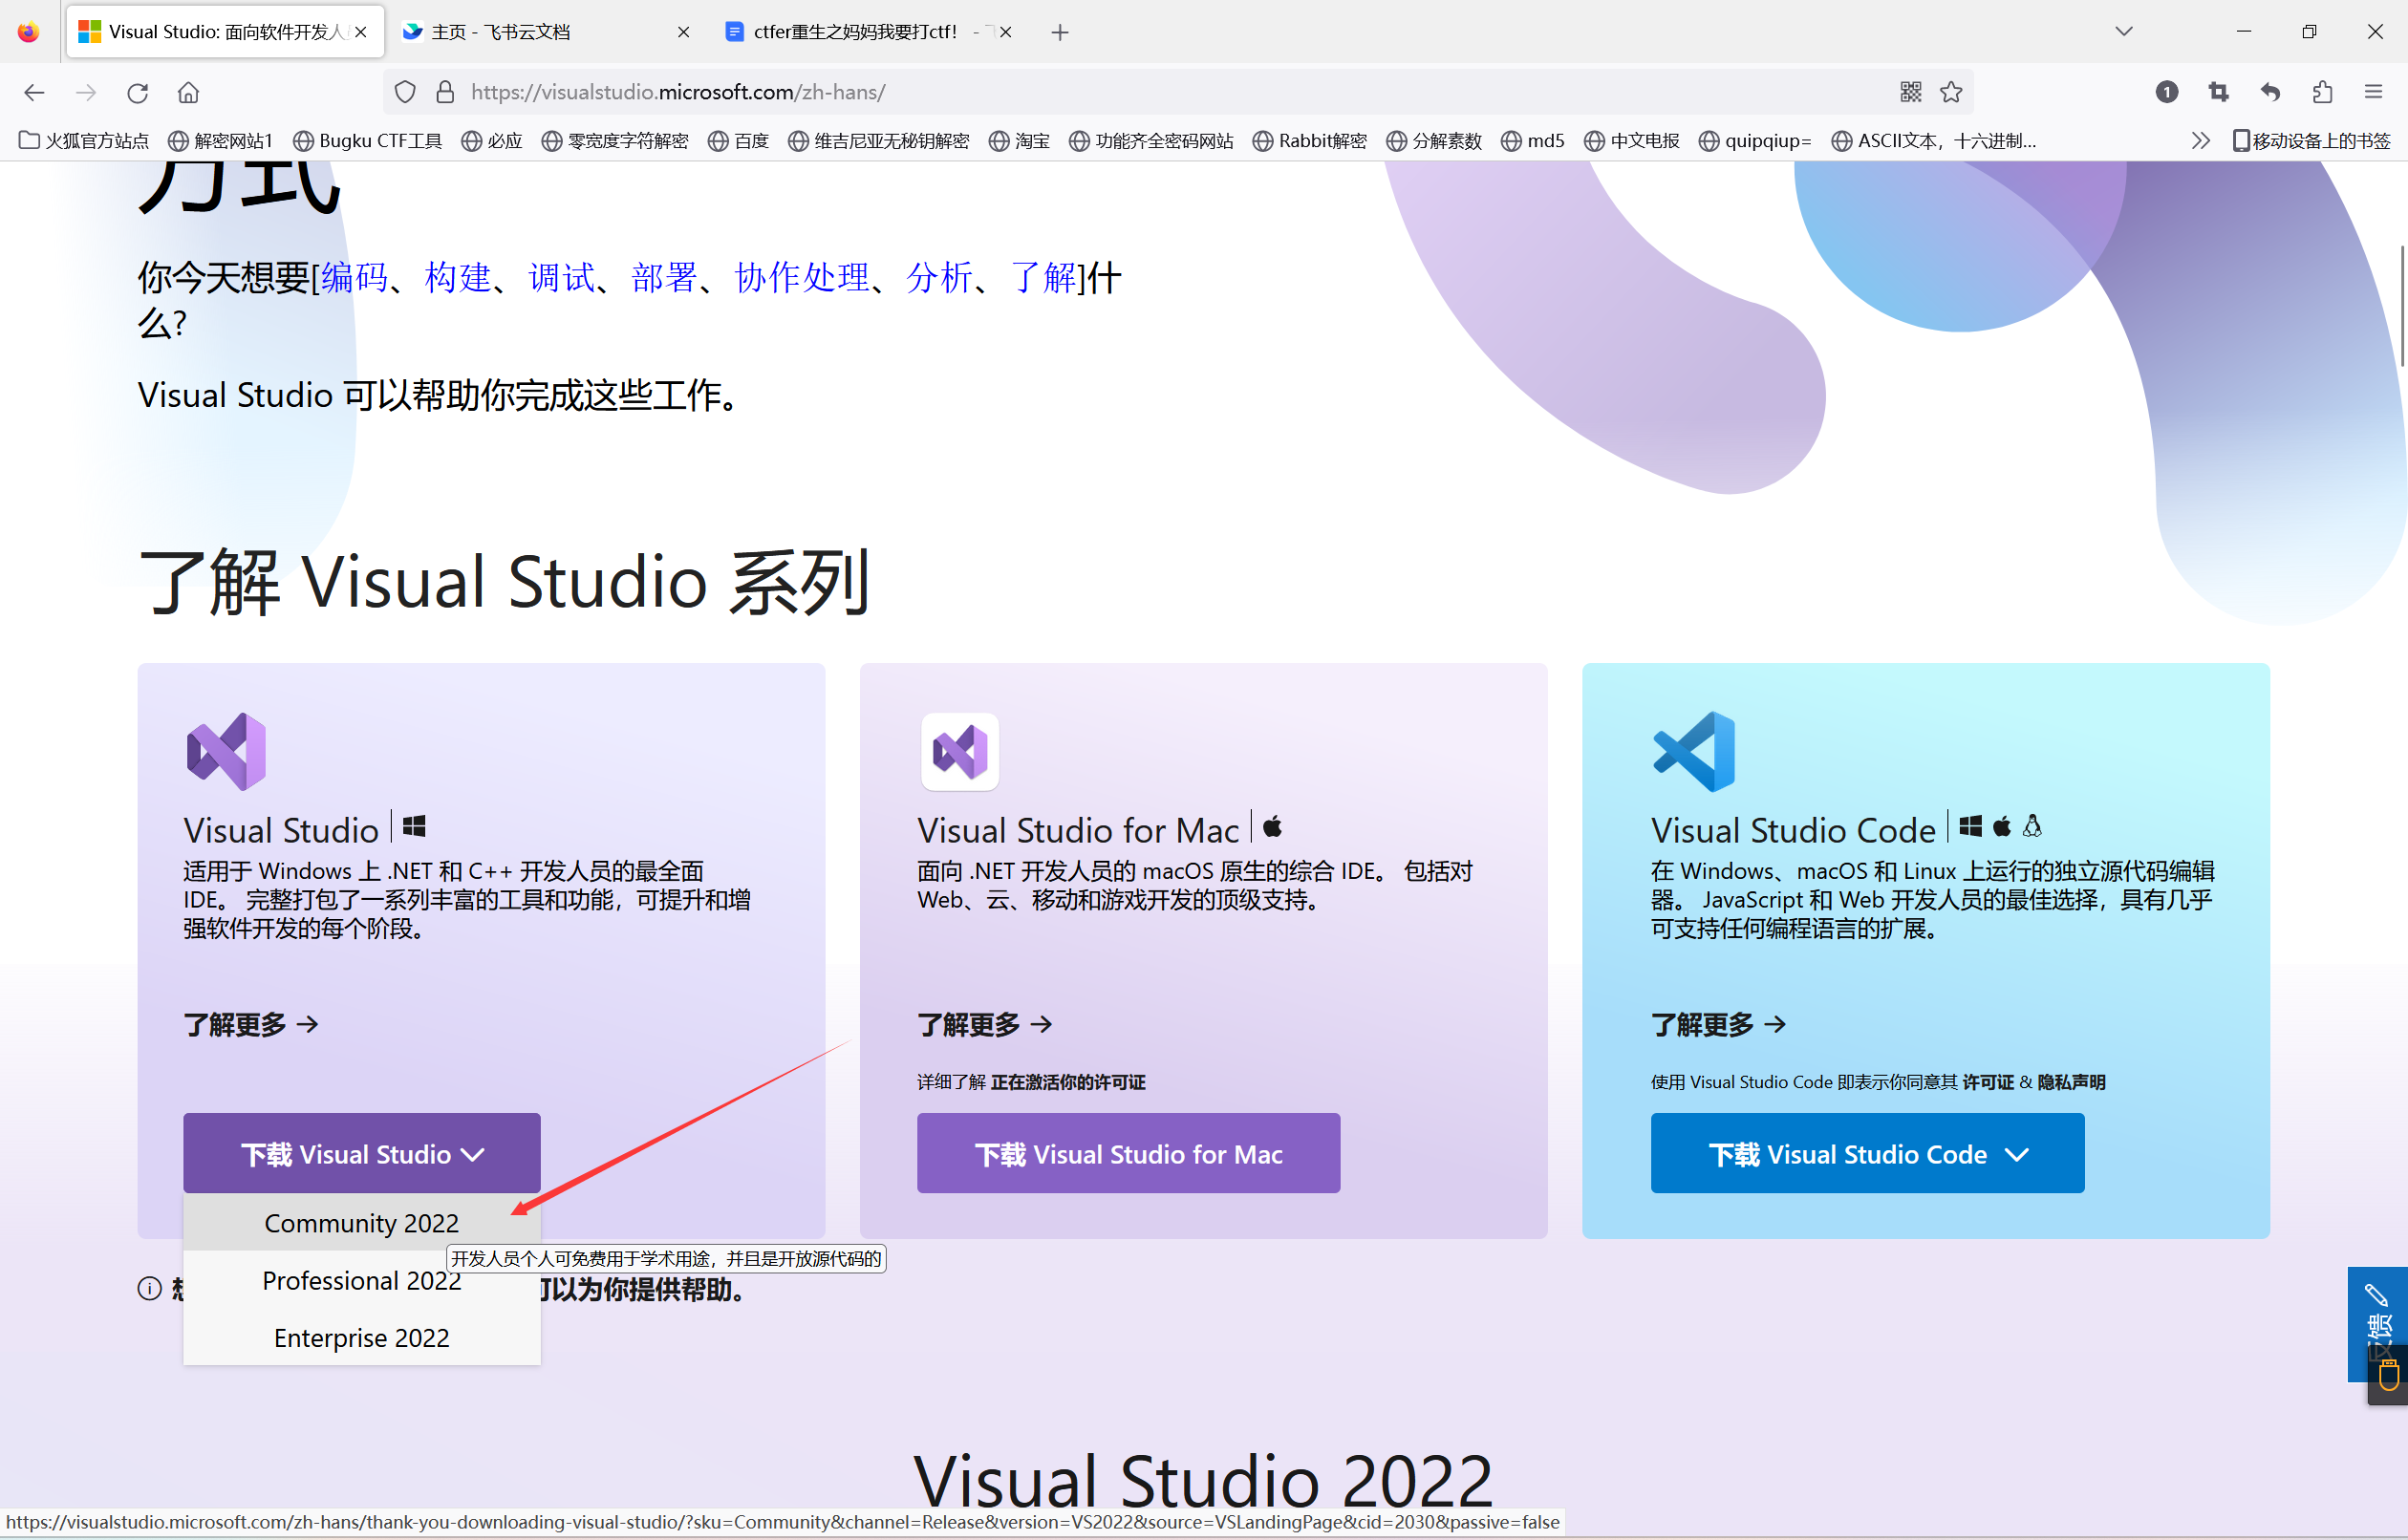Click the info circle icon below cards
This screenshot has width=2408, height=1540.
click(149, 1288)
